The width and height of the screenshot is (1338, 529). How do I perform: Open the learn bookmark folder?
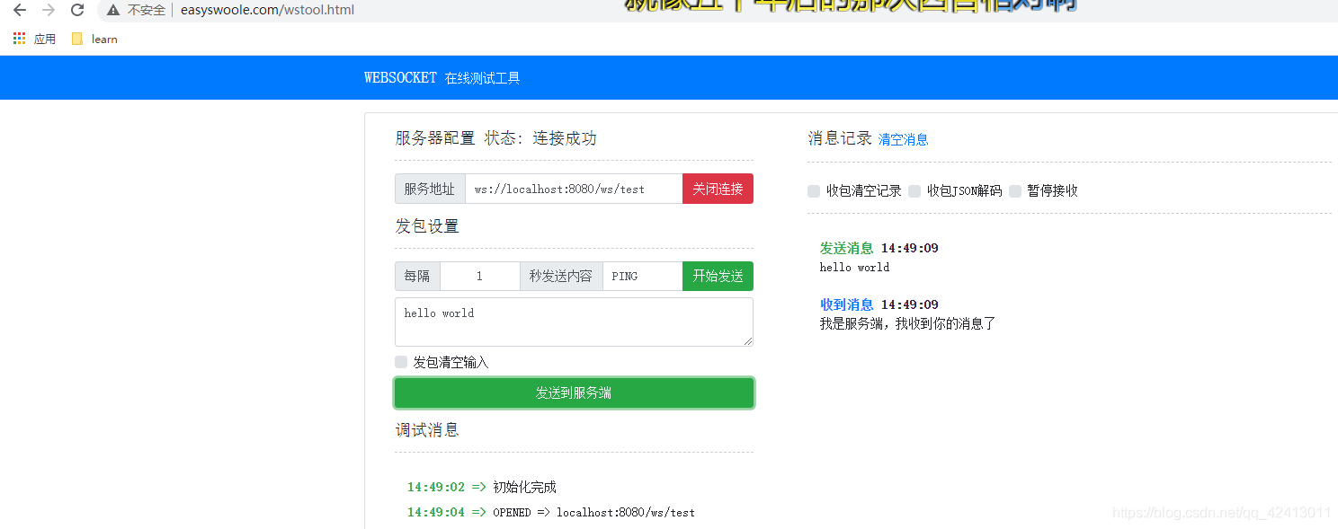(x=94, y=39)
